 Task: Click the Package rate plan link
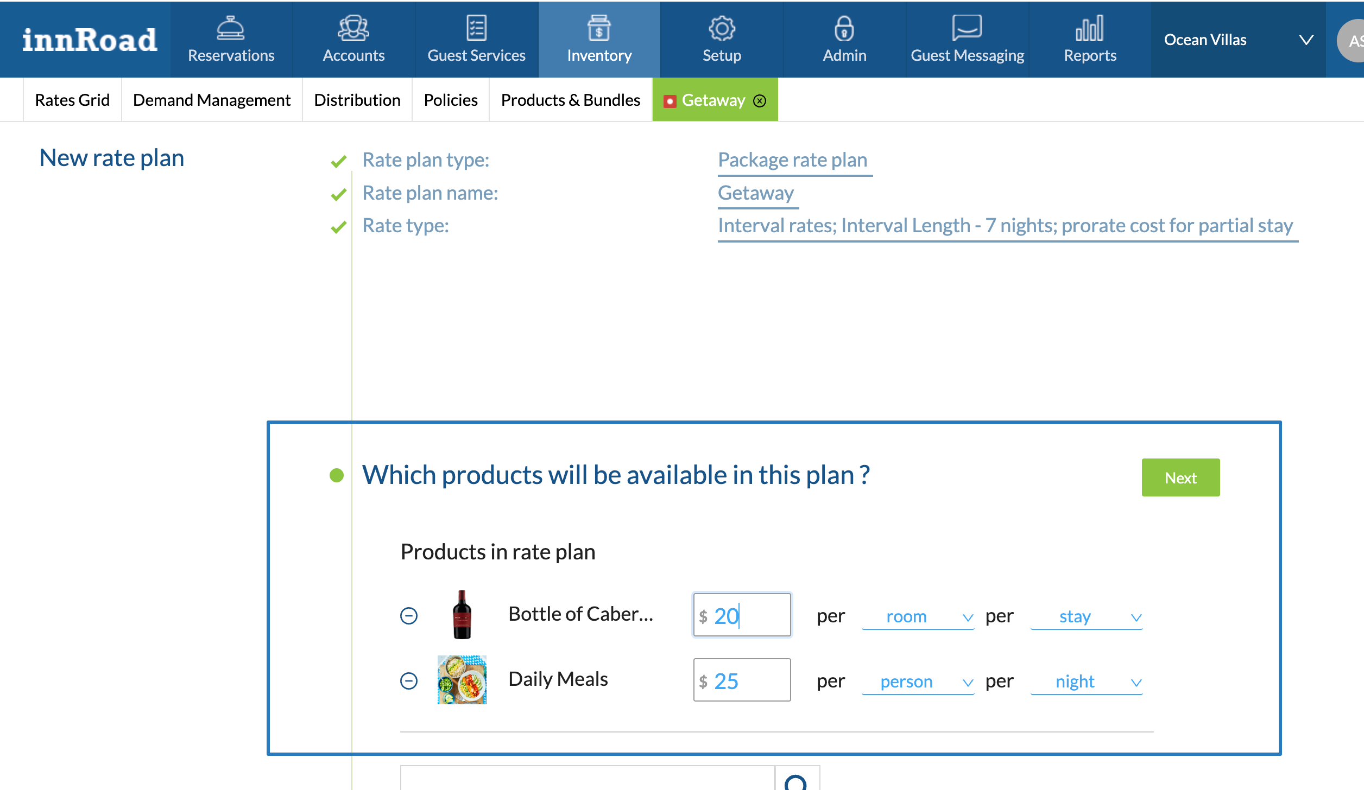pos(792,160)
